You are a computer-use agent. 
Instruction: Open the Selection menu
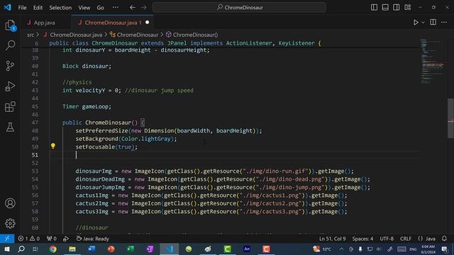pos(60,8)
